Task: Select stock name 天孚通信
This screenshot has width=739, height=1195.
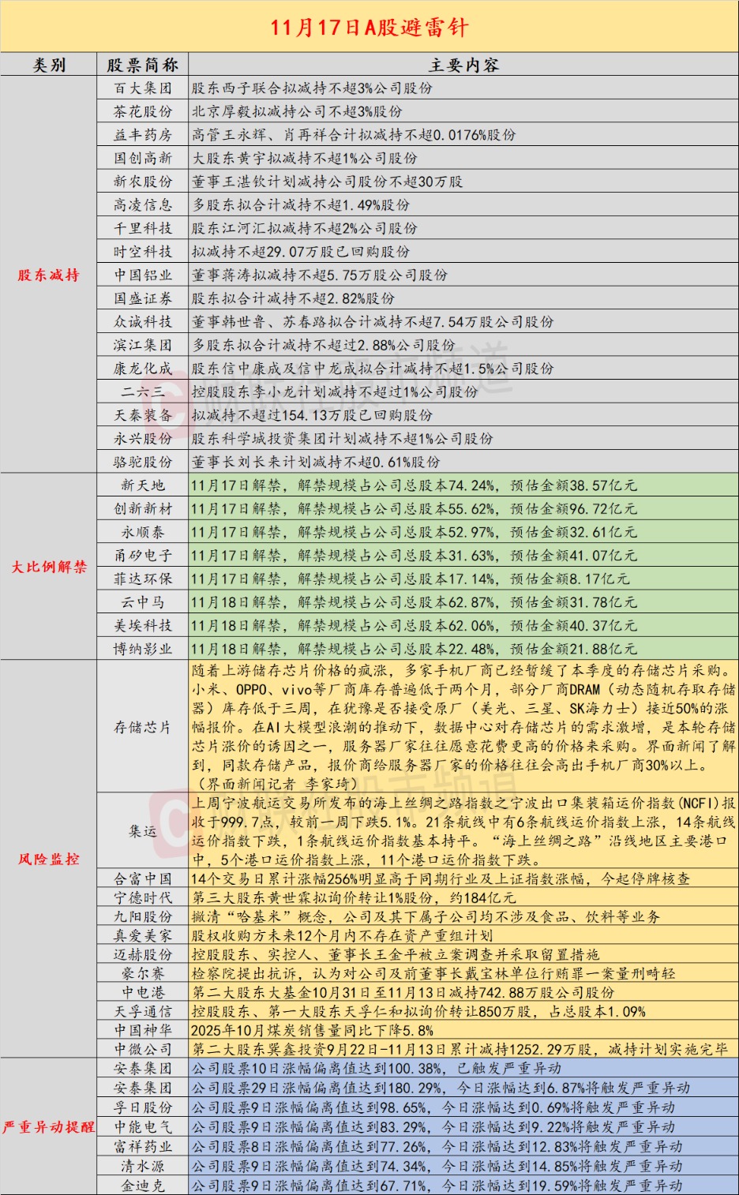Action: click(x=143, y=1011)
